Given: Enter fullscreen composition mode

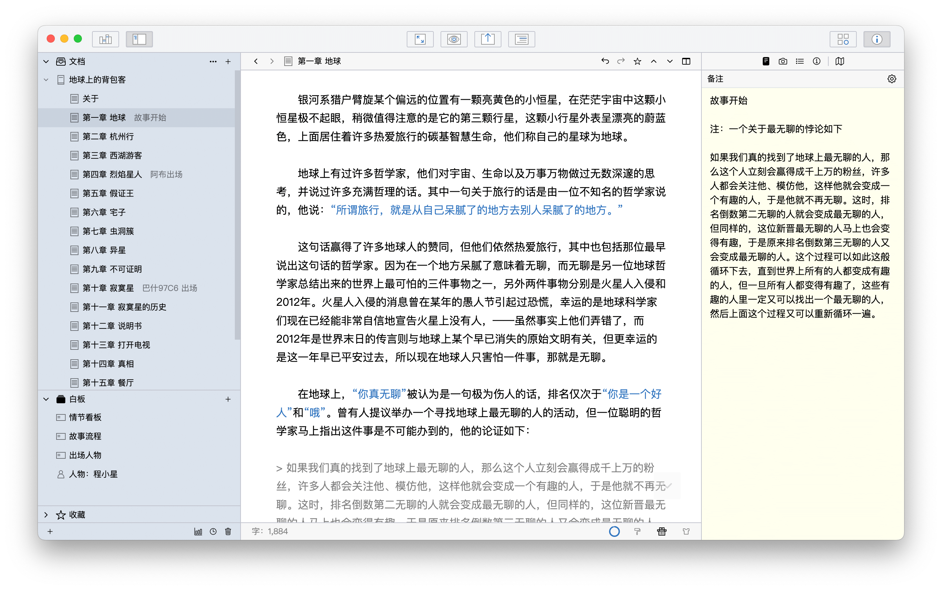Looking at the screenshot, I should tap(420, 39).
